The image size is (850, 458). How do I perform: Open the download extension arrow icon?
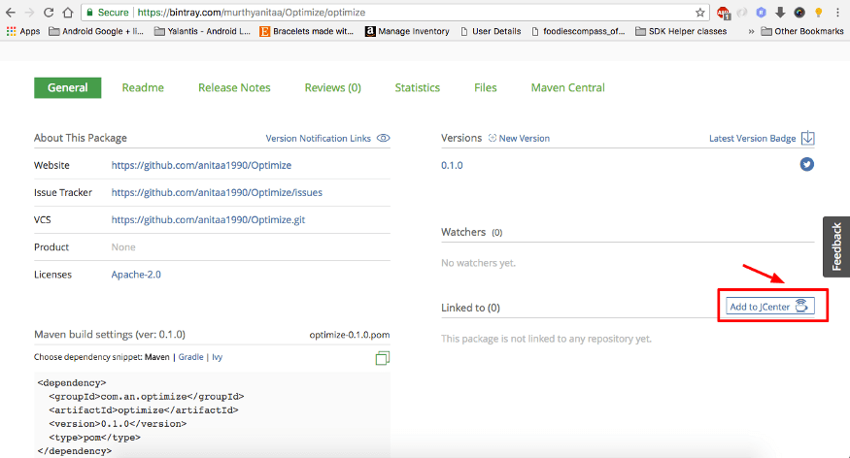780,12
